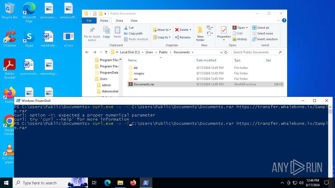Click Edit in Open group
335x188 pixels.
pyautogui.click(x=238, y=33)
